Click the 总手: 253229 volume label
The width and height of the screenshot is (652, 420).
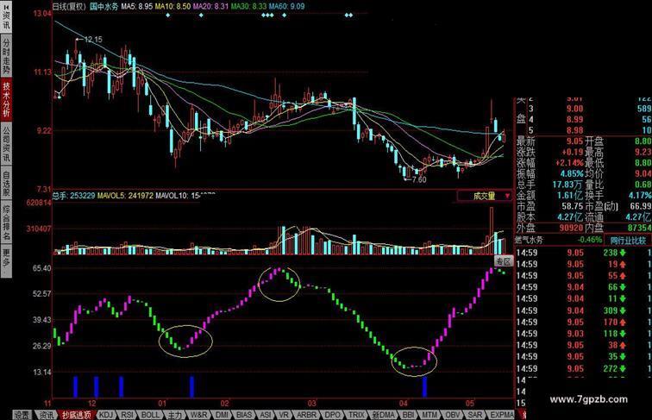pos(73,195)
